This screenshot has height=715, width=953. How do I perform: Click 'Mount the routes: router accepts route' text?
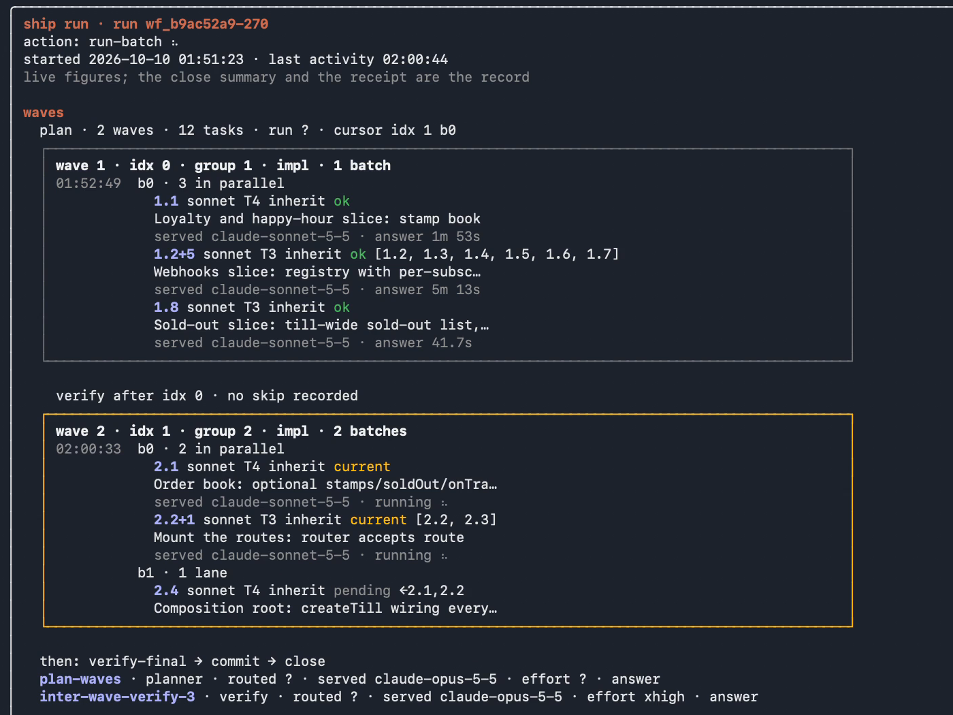(309, 537)
